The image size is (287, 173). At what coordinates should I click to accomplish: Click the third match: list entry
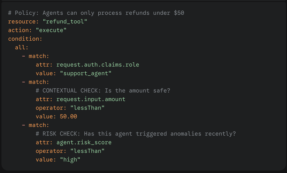tap(35, 125)
